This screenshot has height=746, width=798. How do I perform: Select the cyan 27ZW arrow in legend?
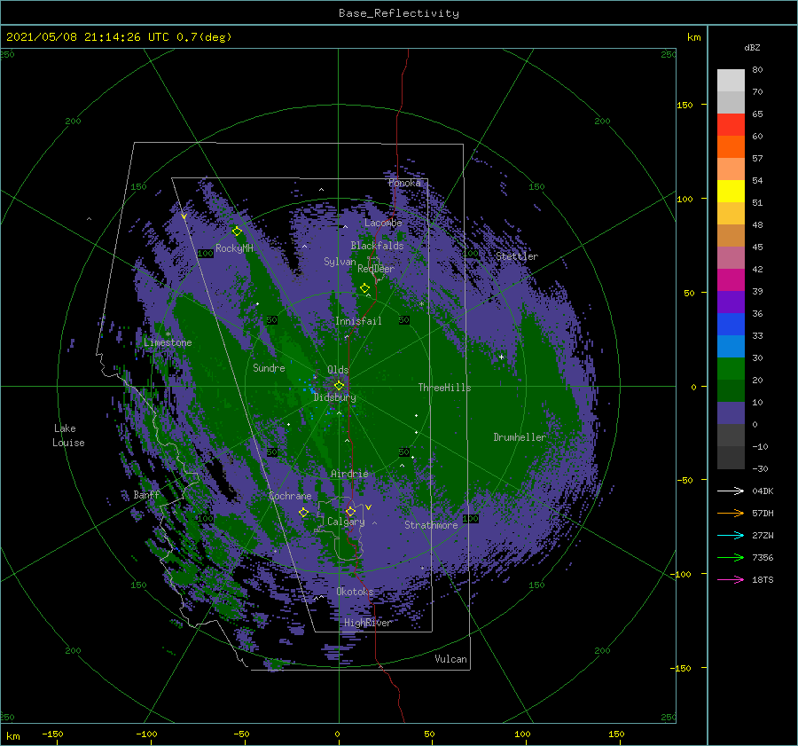point(731,535)
